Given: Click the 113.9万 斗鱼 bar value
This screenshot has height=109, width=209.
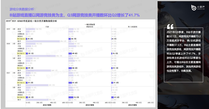Looking at the screenshot, I should [80, 46].
